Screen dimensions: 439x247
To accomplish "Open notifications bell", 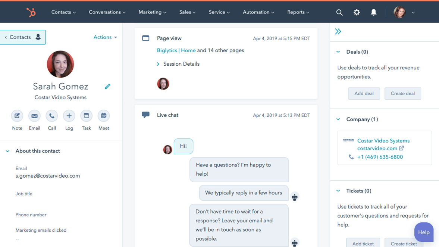I will [x=373, y=12].
